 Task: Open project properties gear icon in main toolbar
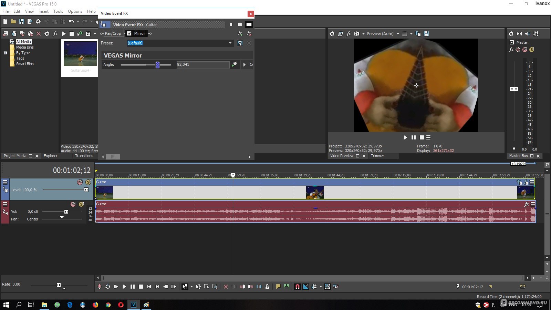point(38,21)
